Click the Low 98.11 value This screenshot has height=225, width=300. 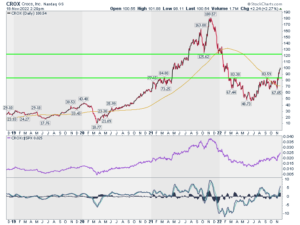pyautogui.click(x=173, y=8)
